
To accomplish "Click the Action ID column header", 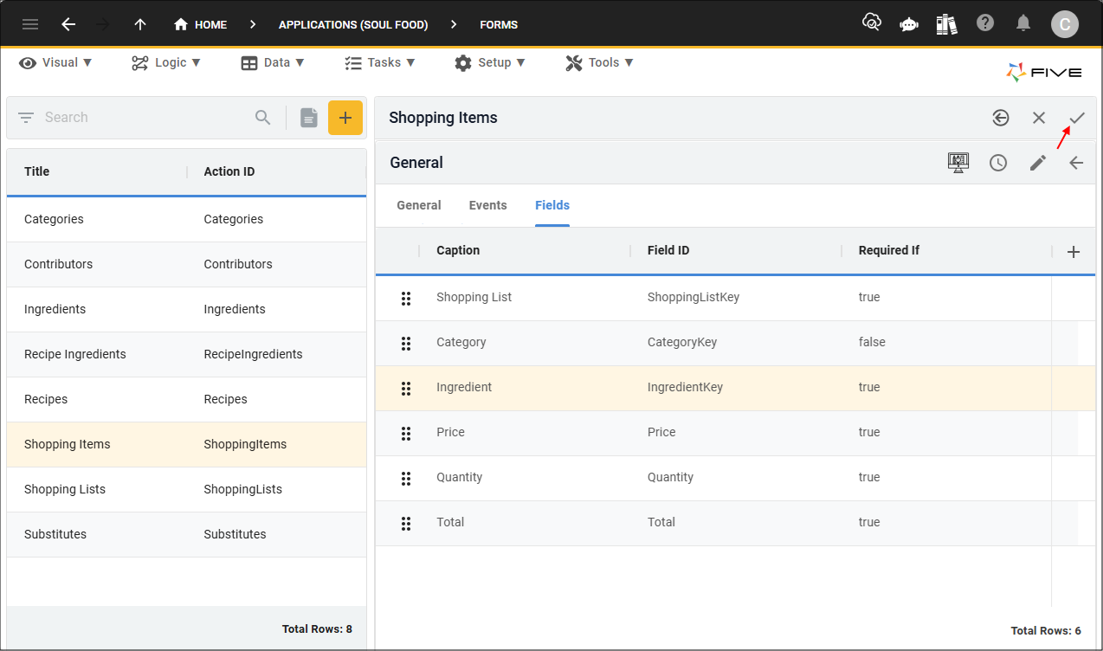I will pyautogui.click(x=229, y=171).
